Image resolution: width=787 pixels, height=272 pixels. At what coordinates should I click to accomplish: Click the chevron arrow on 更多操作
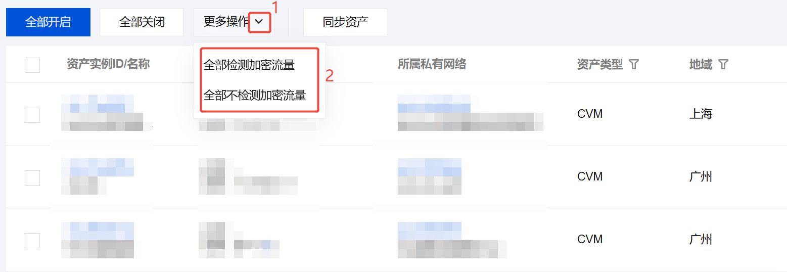tap(259, 22)
